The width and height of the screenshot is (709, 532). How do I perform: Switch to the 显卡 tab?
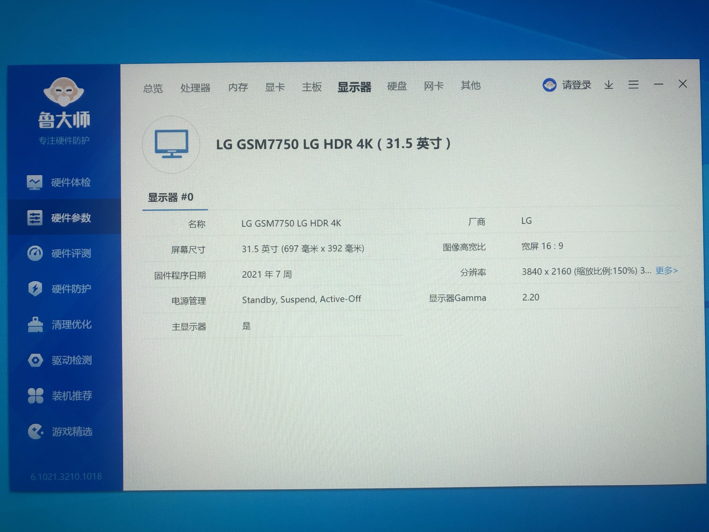coord(275,87)
